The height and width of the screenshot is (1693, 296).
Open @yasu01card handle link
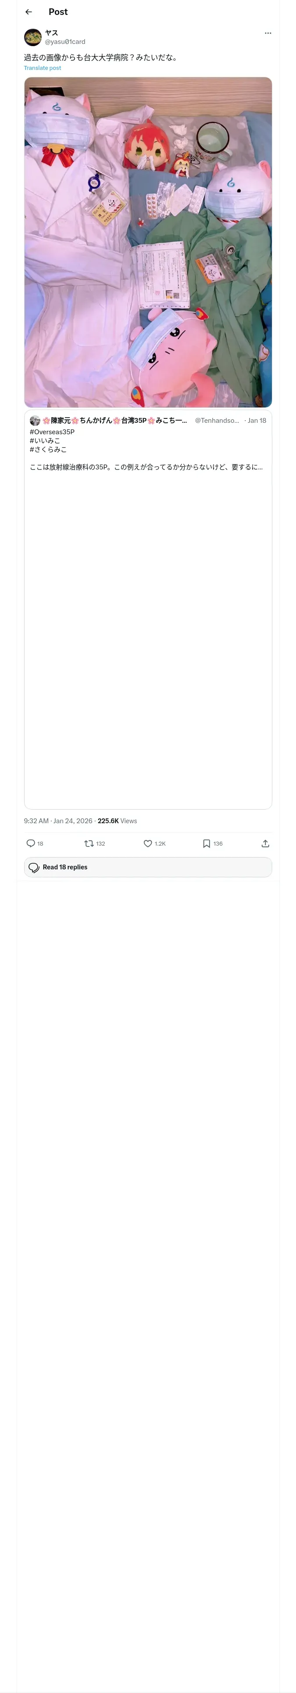65,42
